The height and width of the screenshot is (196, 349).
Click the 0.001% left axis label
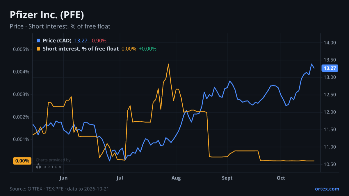click(x=21, y=140)
